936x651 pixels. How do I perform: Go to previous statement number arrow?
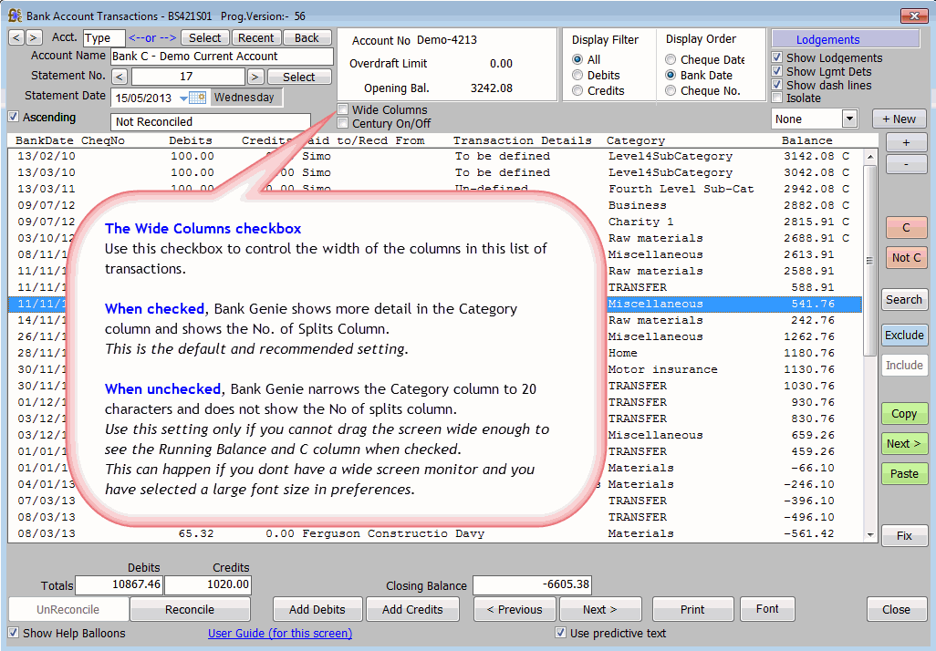tap(120, 77)
